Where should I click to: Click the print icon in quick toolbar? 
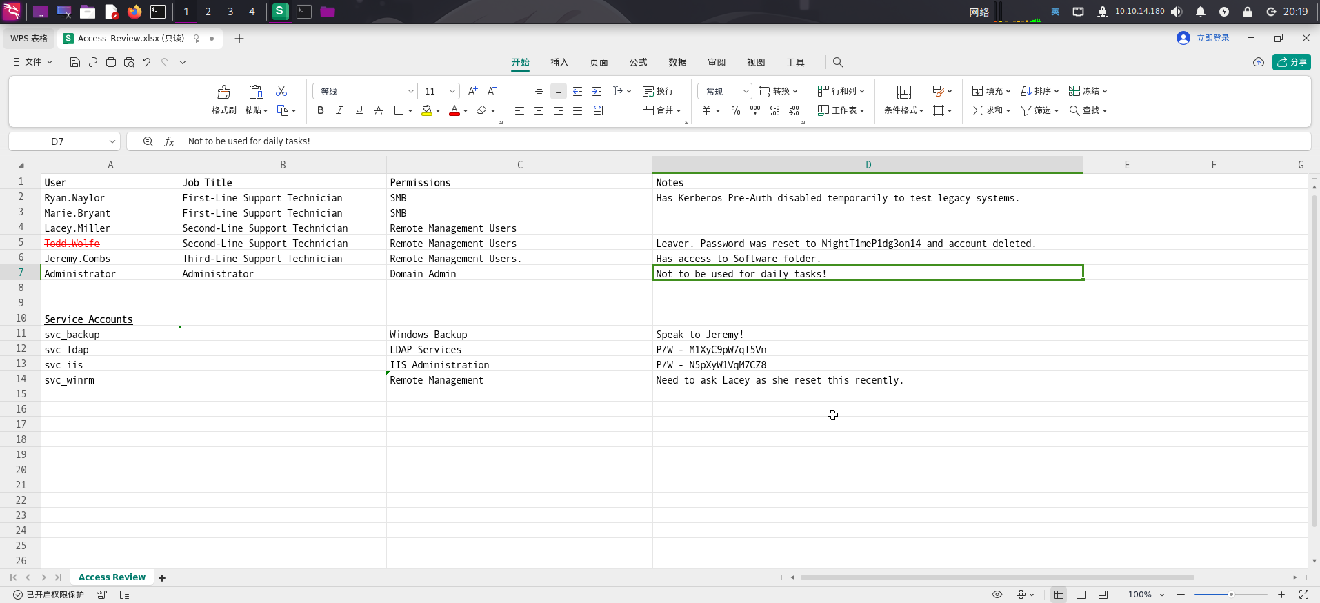tap(111, 62)
